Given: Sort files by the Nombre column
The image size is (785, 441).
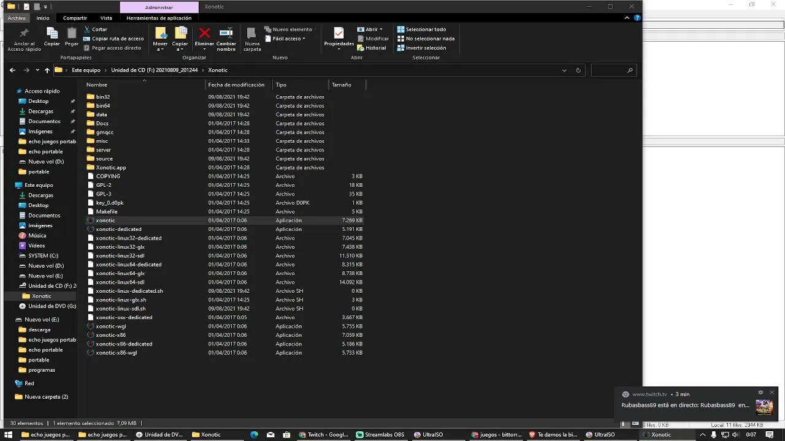Looking at the screenshot, I should pyautogui.click(x=97, y=85).
